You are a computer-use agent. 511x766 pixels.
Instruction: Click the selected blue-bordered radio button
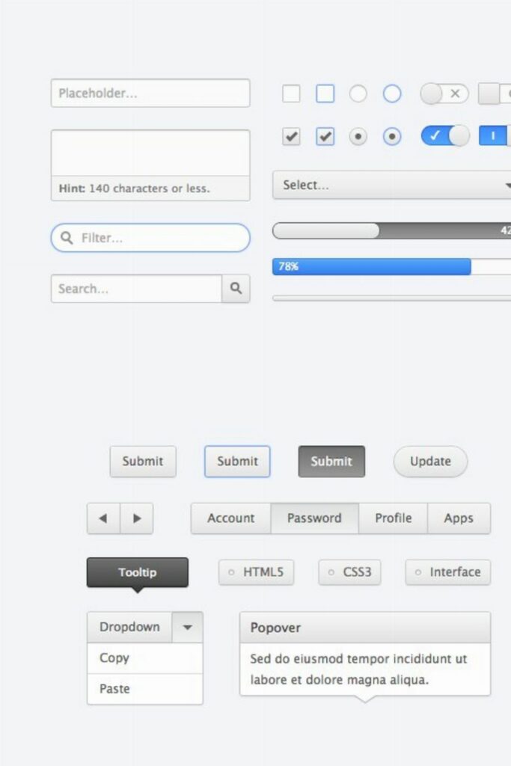pyautogui.click(x=392, y=137)
